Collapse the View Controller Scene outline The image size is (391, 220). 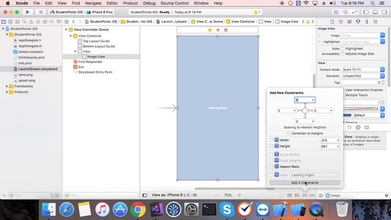click(66, 29)
